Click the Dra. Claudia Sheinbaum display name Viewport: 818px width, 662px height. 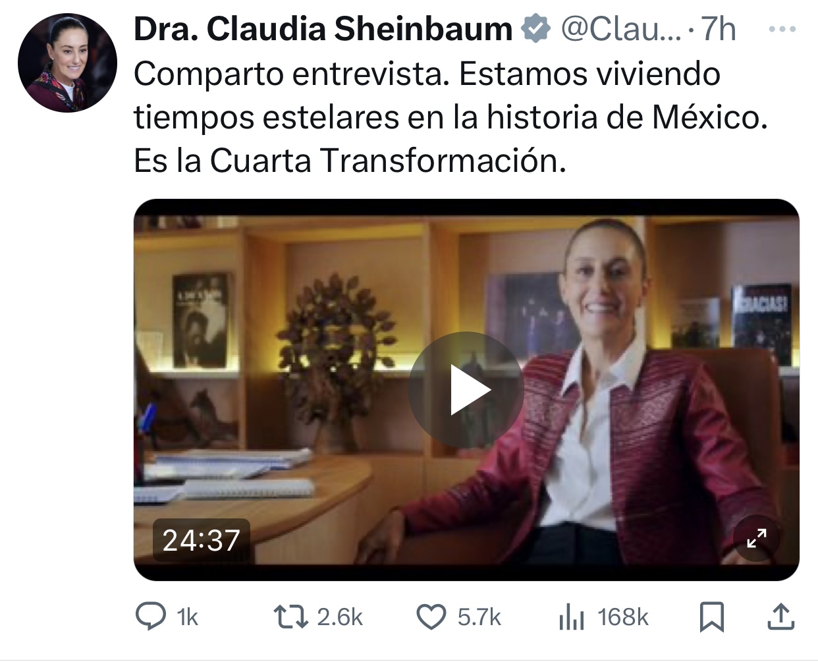[323, 30]
